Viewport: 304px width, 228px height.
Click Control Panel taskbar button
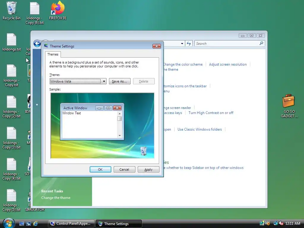click(x=71, y=224)
